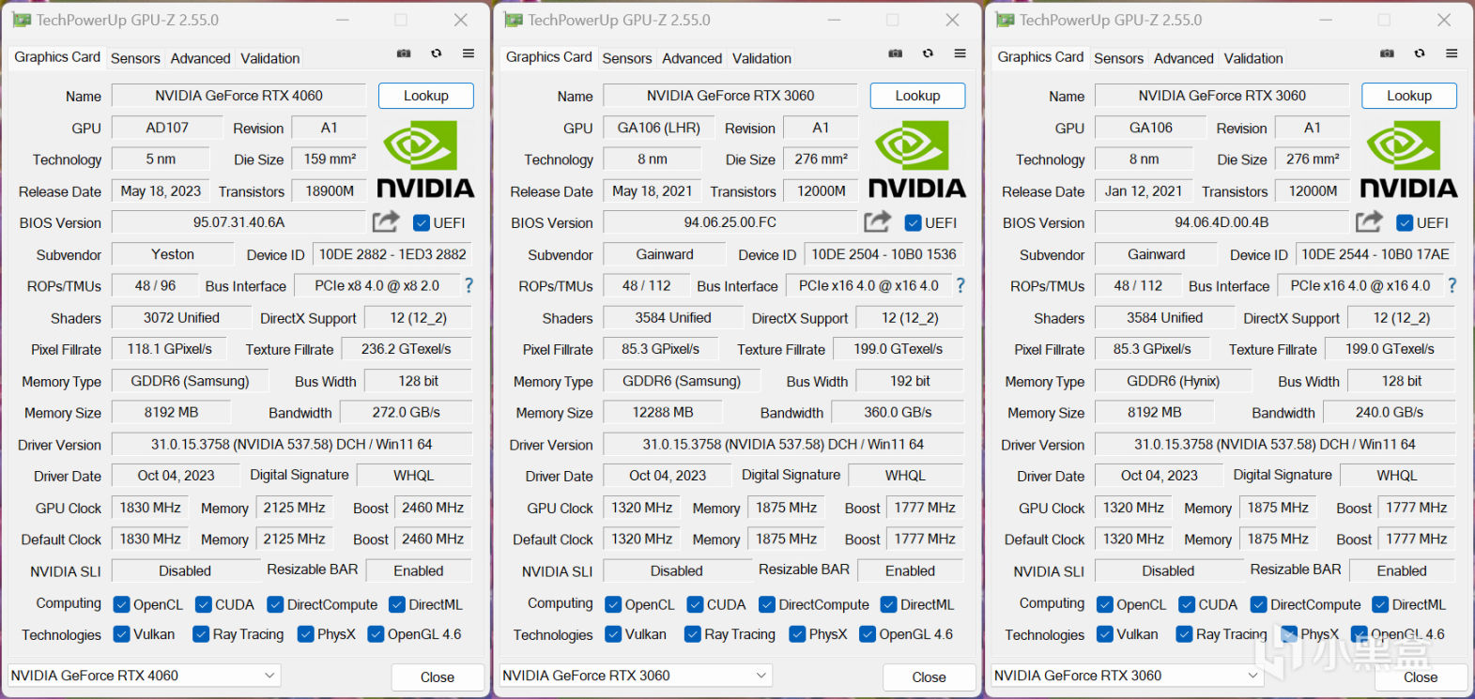This screenshot has width=1475, height=699.
Task: Click the Release Date value Jan 12, 2021
Action: [x=1144, y=191]
